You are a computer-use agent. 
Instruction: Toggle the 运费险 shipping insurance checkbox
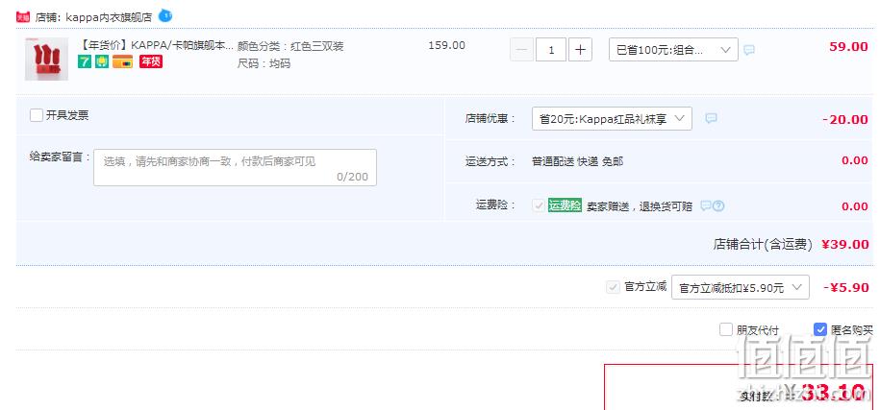click(539, 205)
